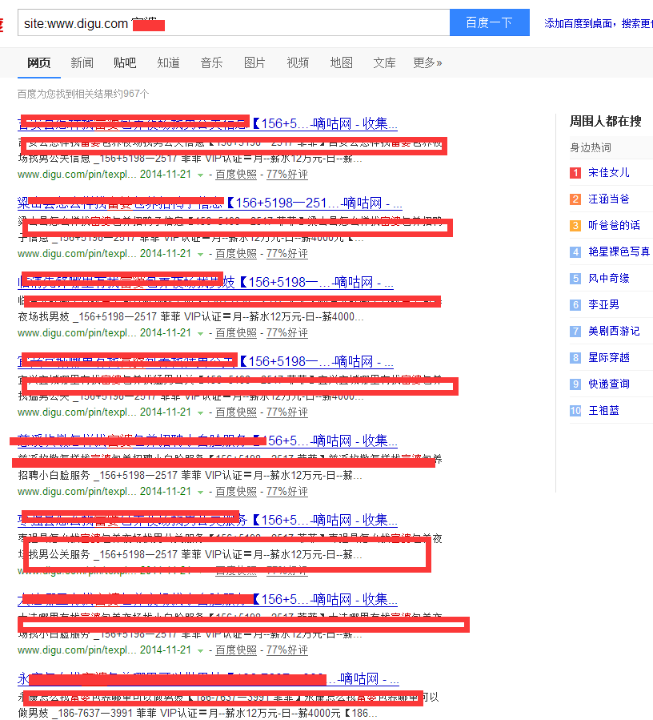653x720 pixels.
Task: Switch to the 地图 search tab
Action: pyautogui.click(x=341, y=62)
